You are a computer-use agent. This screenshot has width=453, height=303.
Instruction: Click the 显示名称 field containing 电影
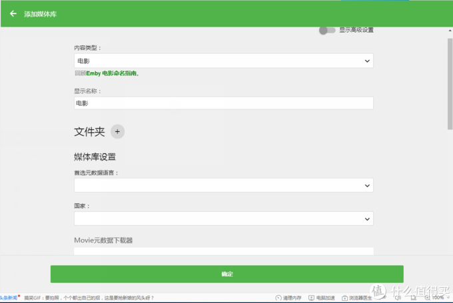tap(224, 103)
